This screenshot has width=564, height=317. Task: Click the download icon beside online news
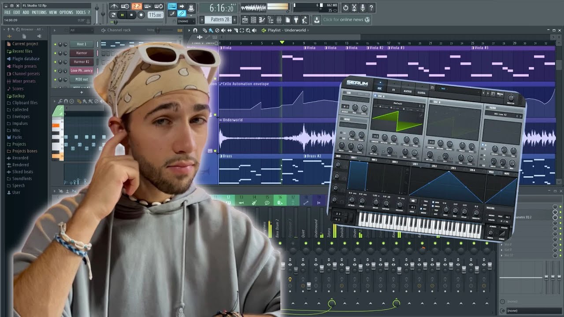click(x=316, y=20)
